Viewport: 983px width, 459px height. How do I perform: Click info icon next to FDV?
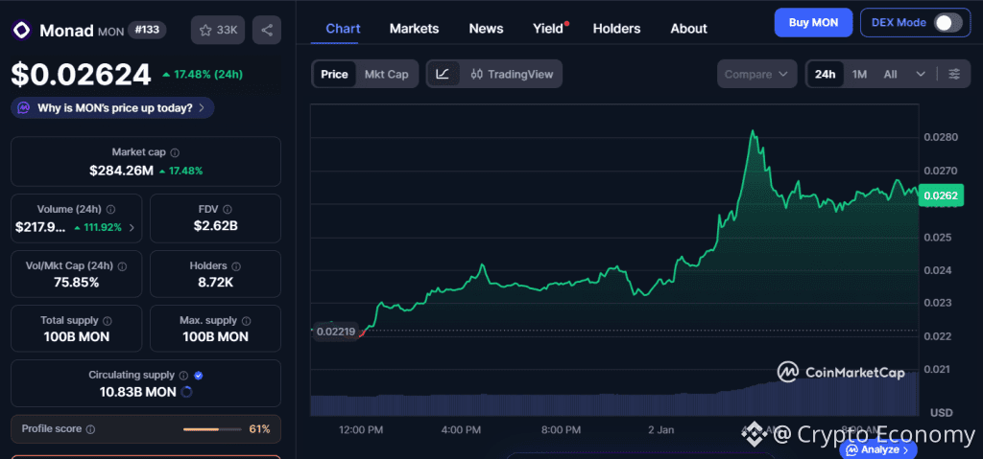[x=228, y=209]
